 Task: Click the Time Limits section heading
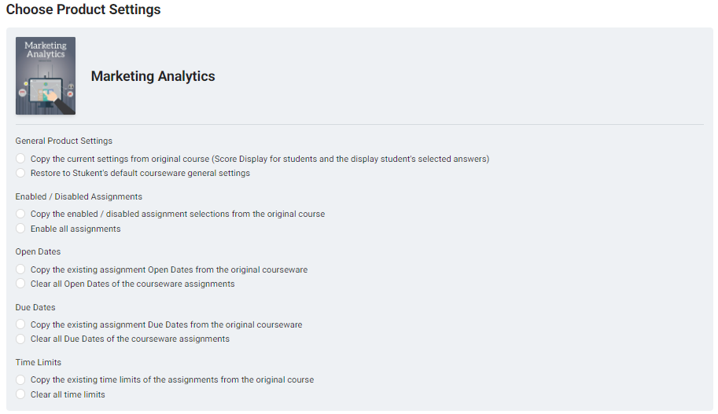pos(38,362)
